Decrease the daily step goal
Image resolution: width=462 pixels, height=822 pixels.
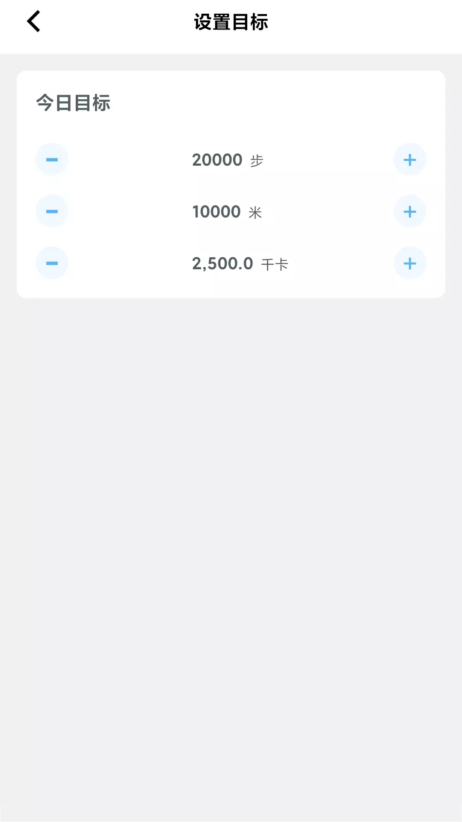(x=52, y=160)
